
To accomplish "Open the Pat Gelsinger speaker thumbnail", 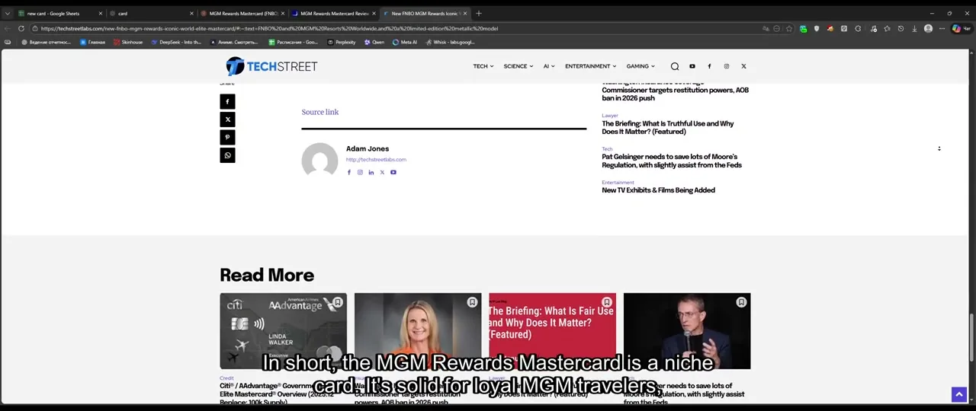I will pyautogui.click(x=687, y=331).
